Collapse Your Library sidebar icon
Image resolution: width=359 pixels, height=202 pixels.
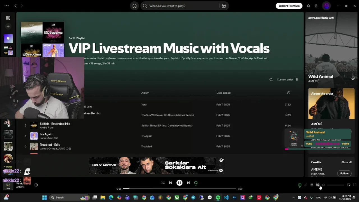tap(8, 18)
